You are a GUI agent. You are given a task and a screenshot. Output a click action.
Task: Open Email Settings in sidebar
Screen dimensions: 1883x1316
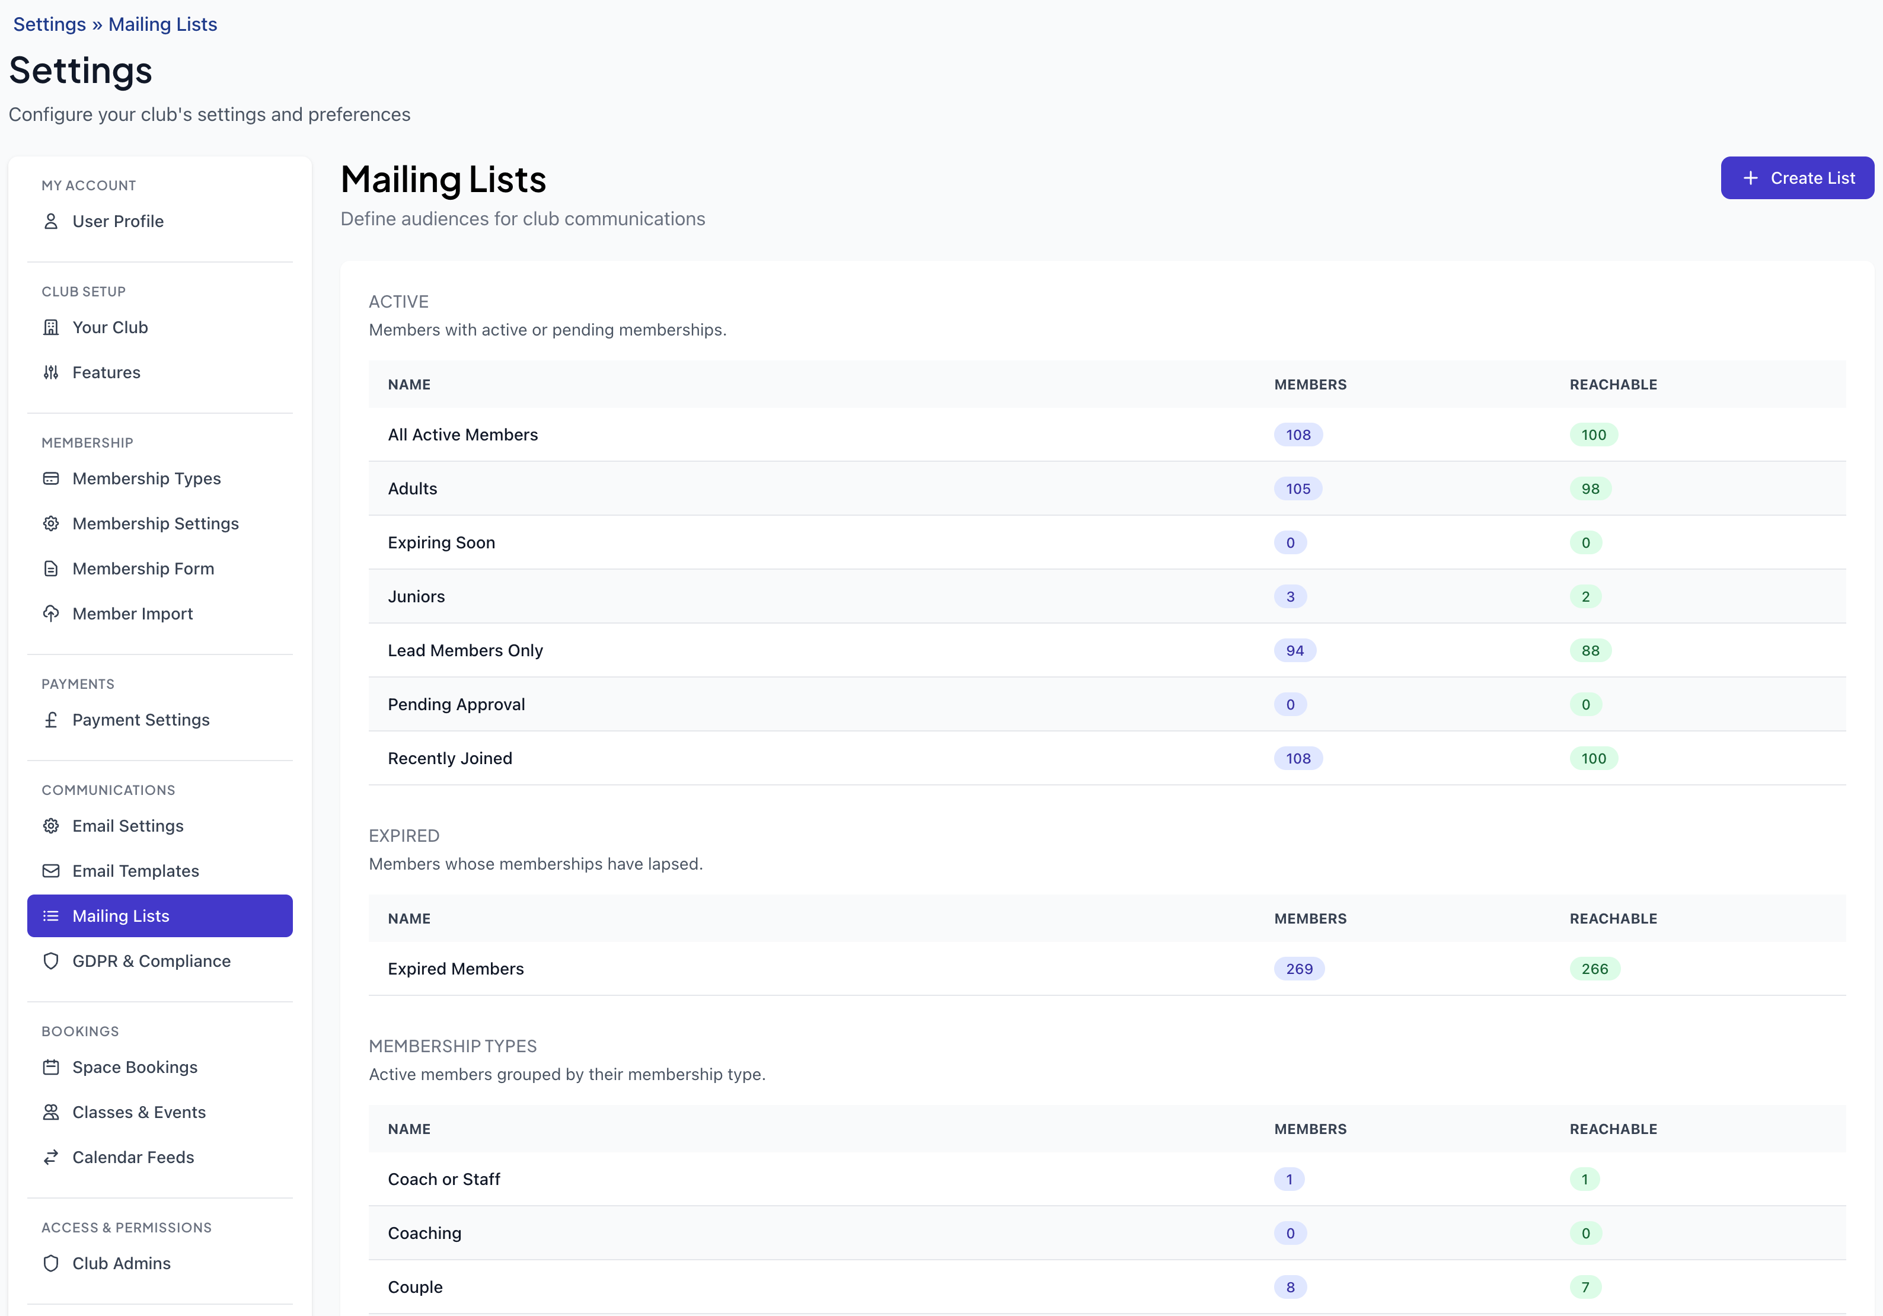coord(160,826)
